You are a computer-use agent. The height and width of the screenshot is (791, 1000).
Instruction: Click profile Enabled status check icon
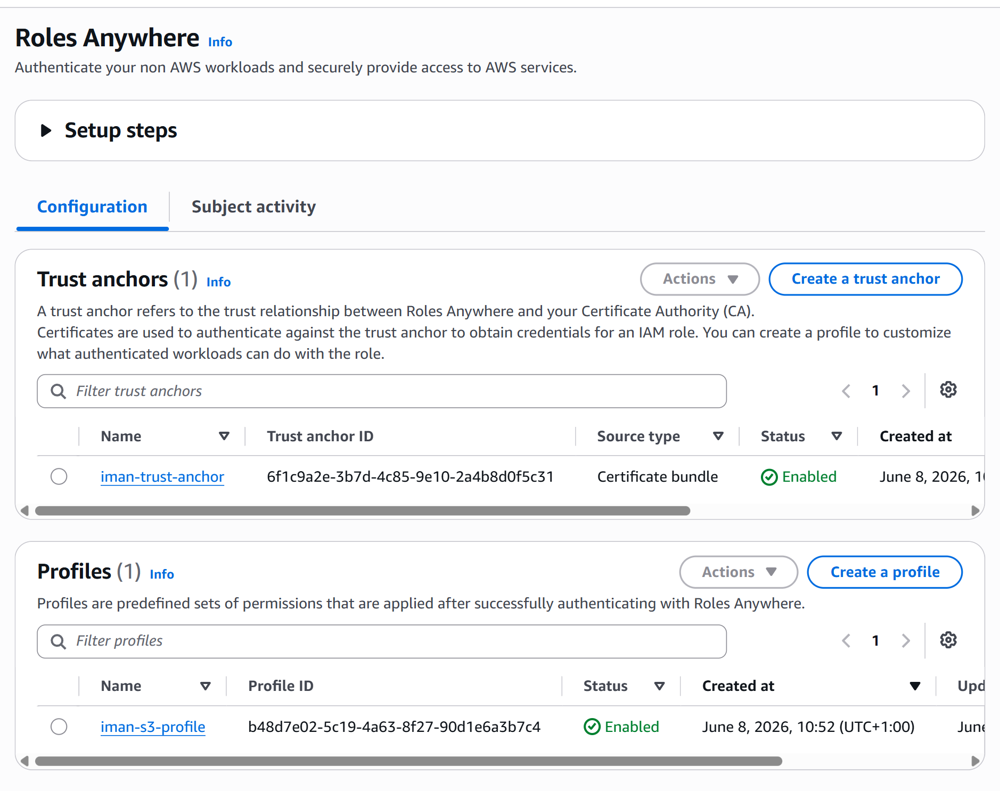[x=592, y=727]
